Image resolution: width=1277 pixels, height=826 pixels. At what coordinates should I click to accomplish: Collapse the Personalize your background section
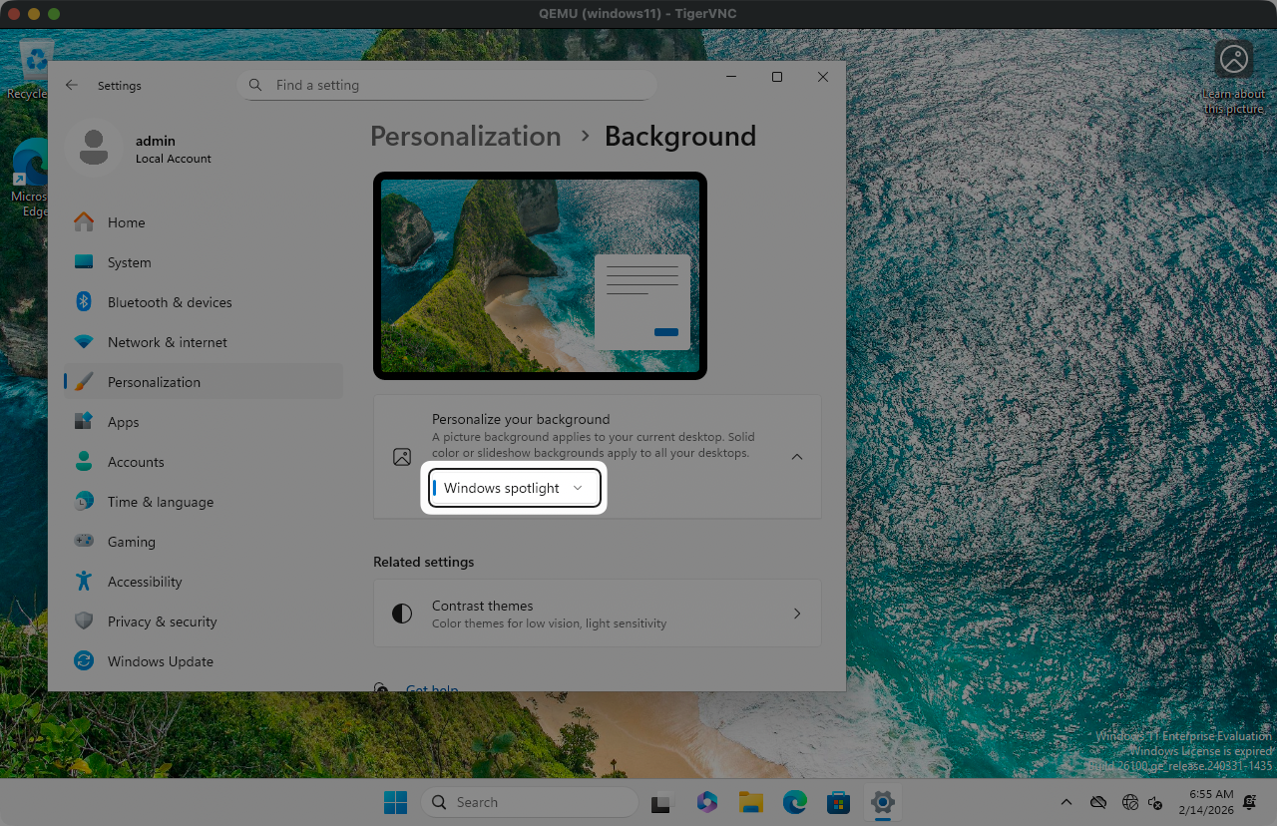point(796,457)
